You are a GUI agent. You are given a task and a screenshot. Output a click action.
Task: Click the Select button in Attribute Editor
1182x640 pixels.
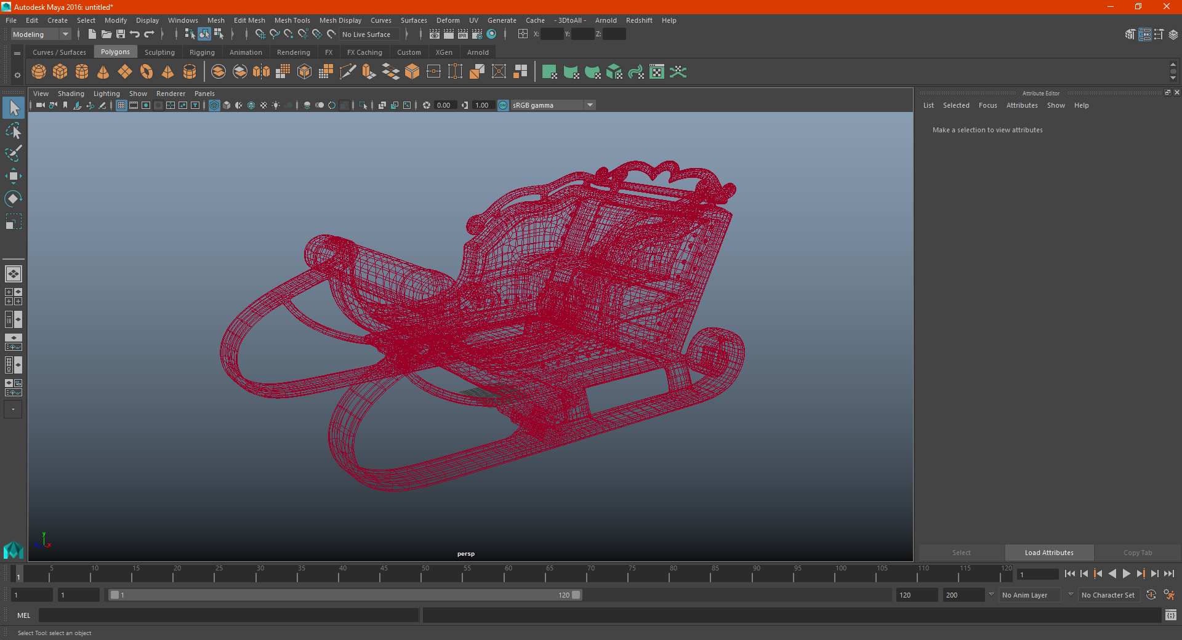(x=961, y=553)
